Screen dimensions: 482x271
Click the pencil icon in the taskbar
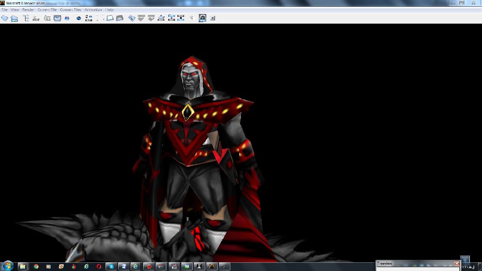[224, 266]
